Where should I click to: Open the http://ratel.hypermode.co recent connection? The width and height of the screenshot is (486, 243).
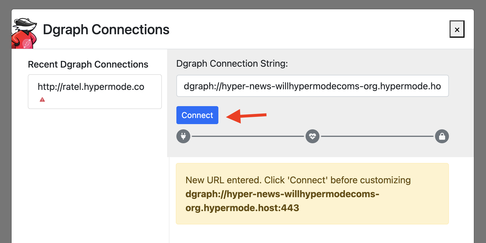click(91, 87)
